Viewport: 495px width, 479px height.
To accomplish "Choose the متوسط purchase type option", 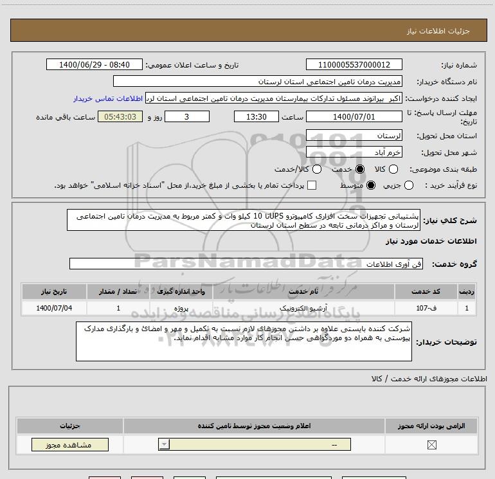I will point(371,185).
